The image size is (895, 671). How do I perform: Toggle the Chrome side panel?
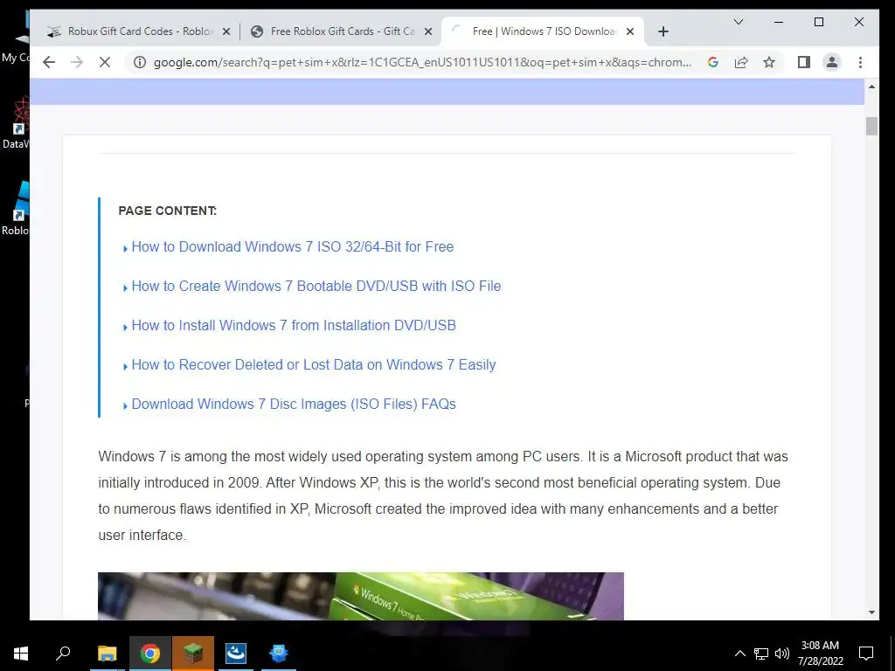804,62
